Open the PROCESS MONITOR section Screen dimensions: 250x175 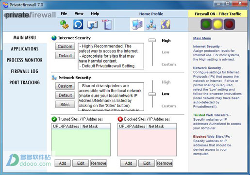(25, 60)
